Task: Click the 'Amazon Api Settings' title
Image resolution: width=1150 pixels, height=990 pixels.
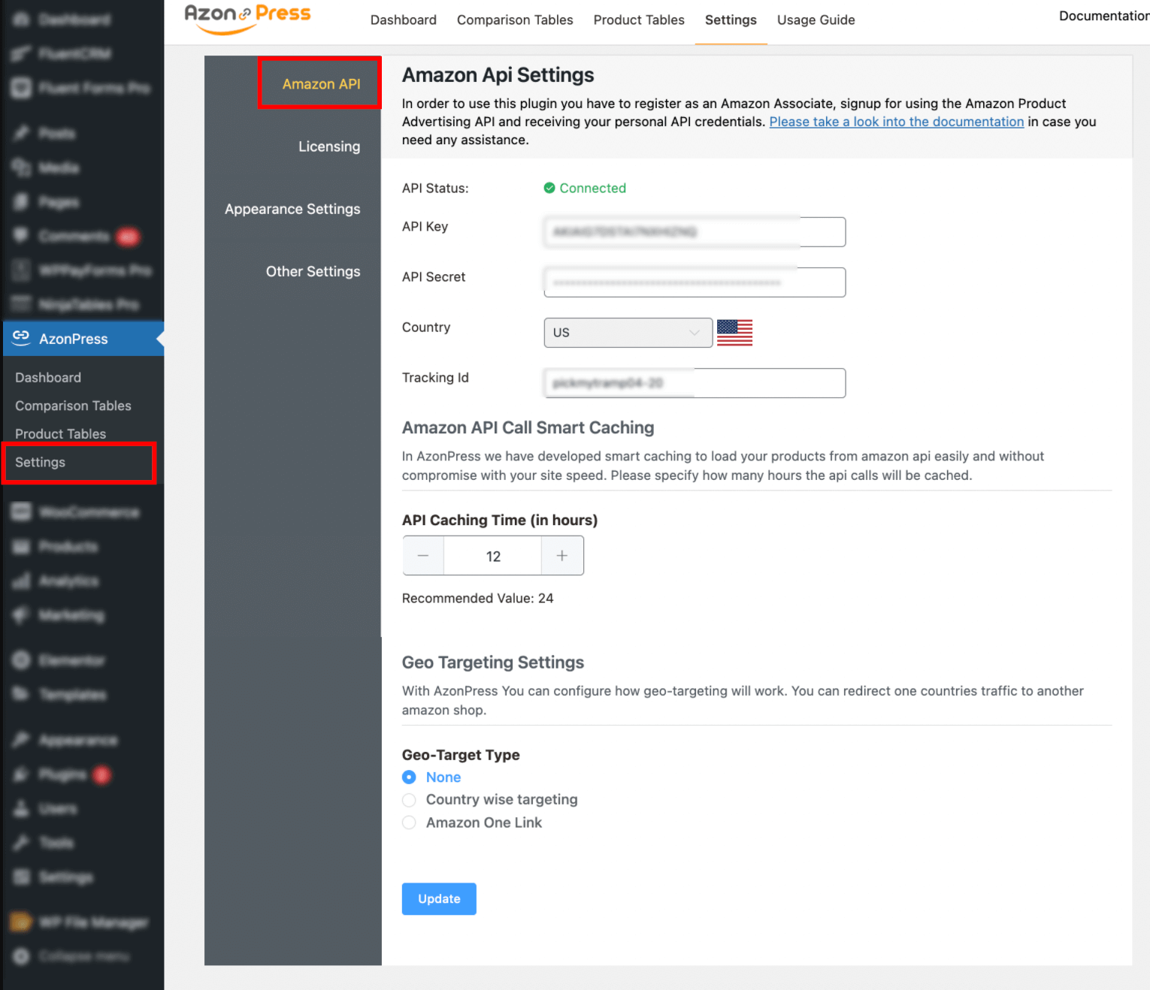Action: pyautogui.click(x=498, y=75)
